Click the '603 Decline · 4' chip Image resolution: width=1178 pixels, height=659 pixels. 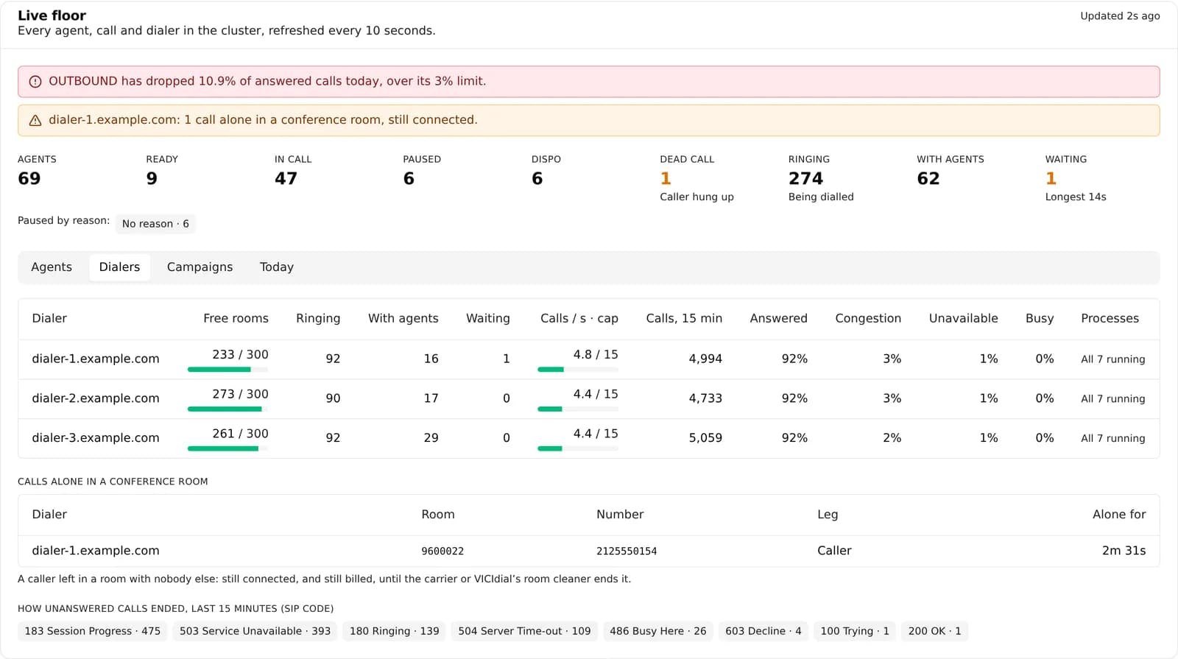coord(763,631)
